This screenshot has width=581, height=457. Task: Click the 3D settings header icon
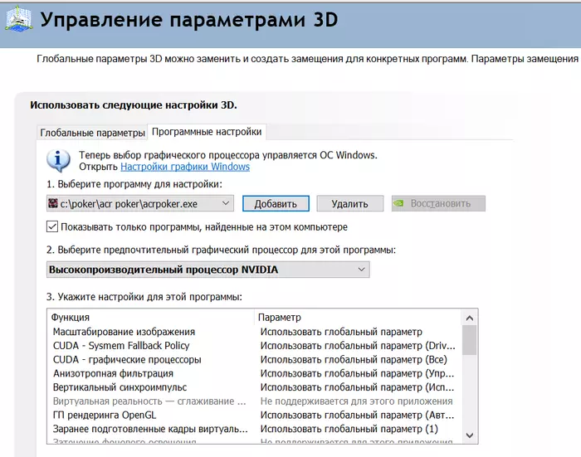(x=18, y=21)
